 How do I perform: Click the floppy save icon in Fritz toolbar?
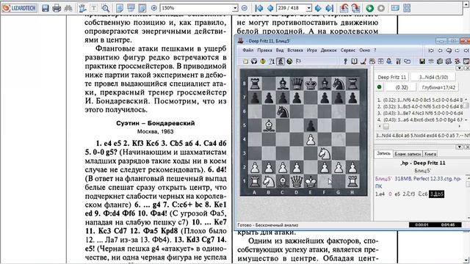coord(422,62)
